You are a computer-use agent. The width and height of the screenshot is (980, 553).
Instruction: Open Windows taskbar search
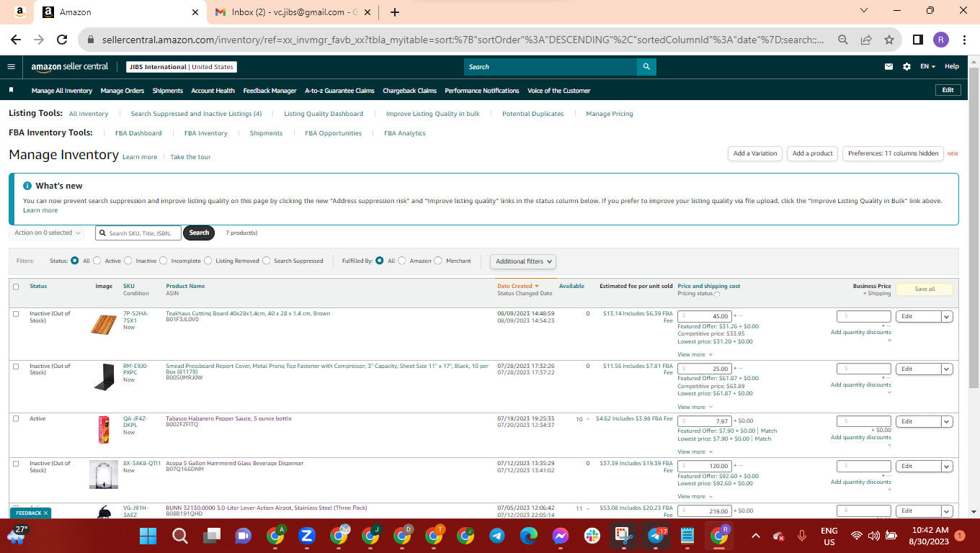(179, 536)
